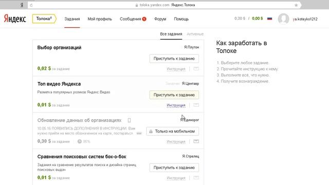This screenshot has width=329, height=185.
Task: Click the Russian flag language icon
Action: point(269,18)
